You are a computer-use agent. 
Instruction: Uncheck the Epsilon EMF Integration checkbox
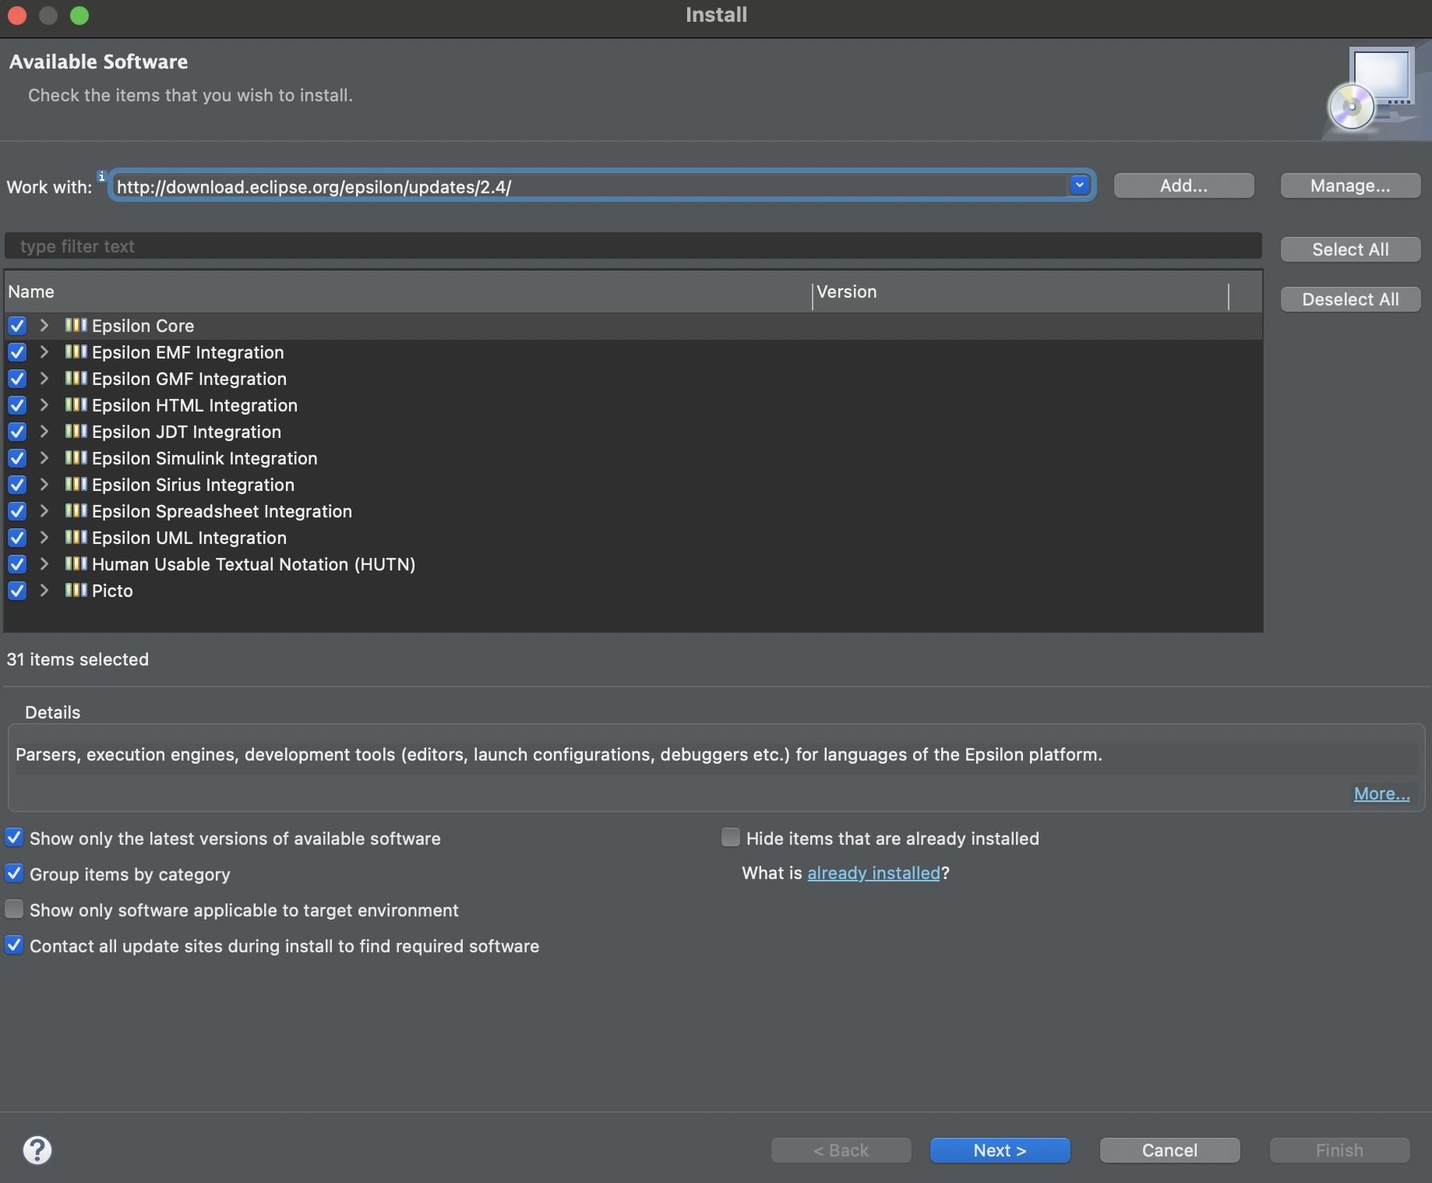coord(17,352)
